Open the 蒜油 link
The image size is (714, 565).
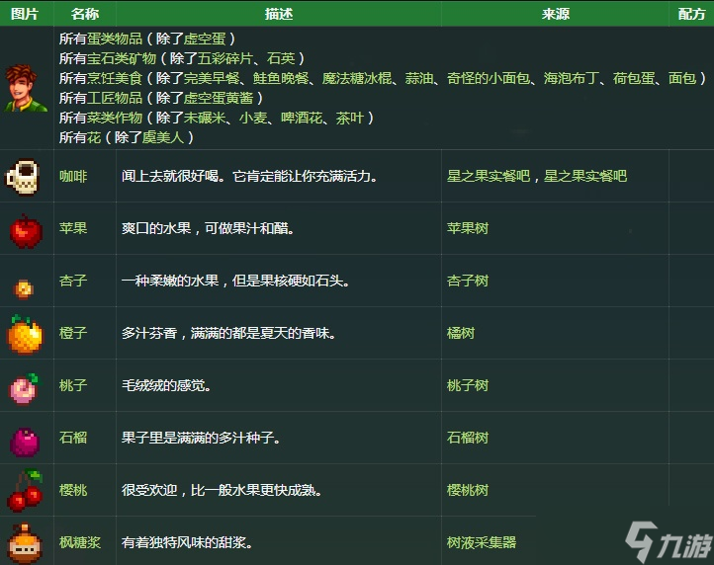pos(419,78)
